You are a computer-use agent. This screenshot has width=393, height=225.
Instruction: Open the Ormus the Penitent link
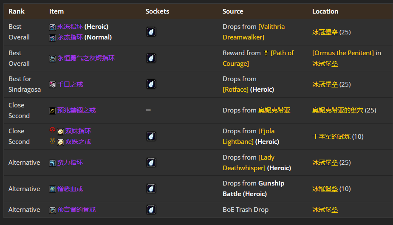(343, 53)
